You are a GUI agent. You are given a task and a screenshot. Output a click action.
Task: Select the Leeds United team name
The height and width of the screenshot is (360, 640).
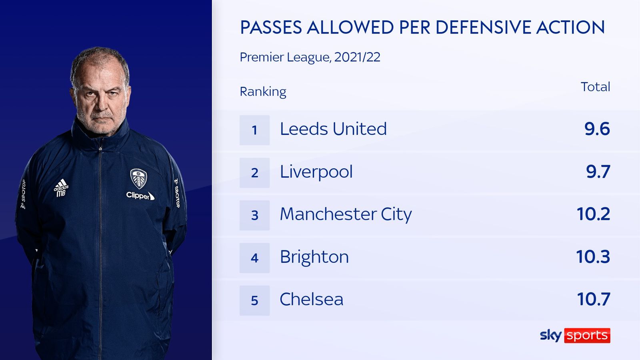pos(333,129)
